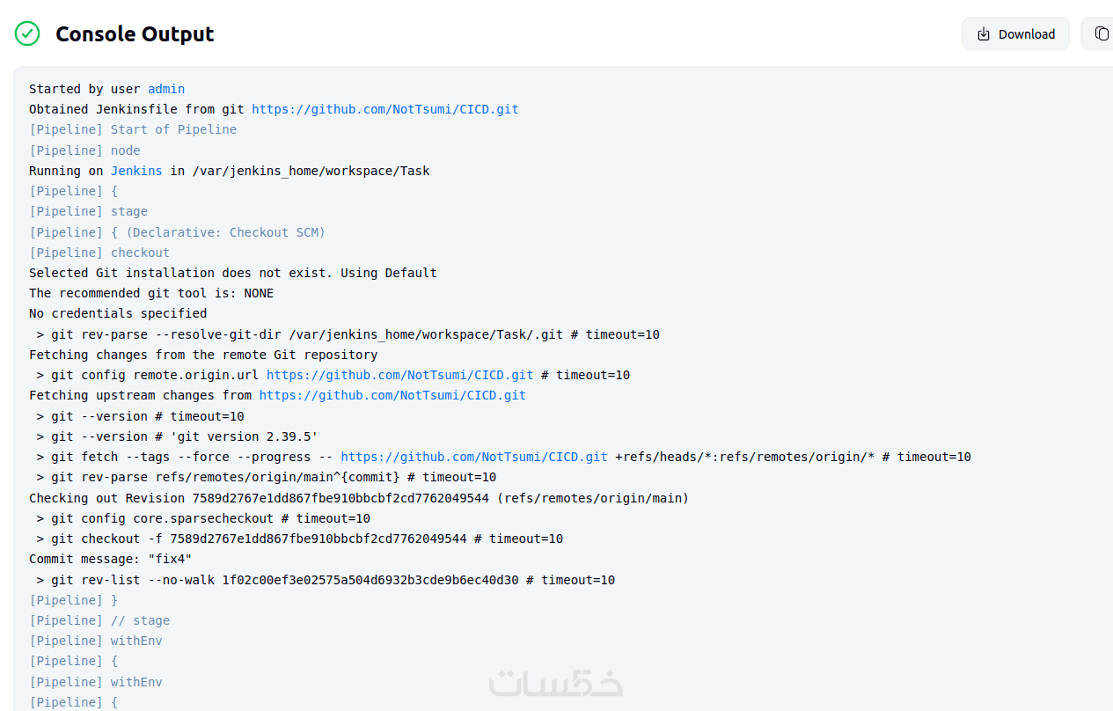Viewport: 1113px width, 711px height.
Task: Click the '[Pipeline] Start of Pipeline' line
Action: (133, 129)
